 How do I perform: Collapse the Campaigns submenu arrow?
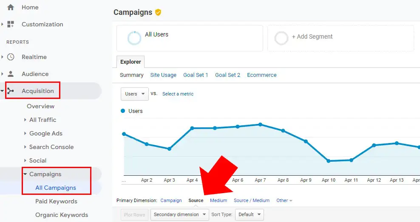26,174
